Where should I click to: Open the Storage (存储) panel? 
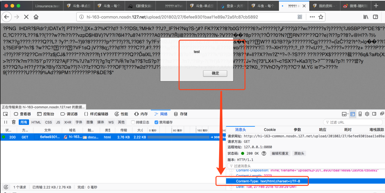181,114
